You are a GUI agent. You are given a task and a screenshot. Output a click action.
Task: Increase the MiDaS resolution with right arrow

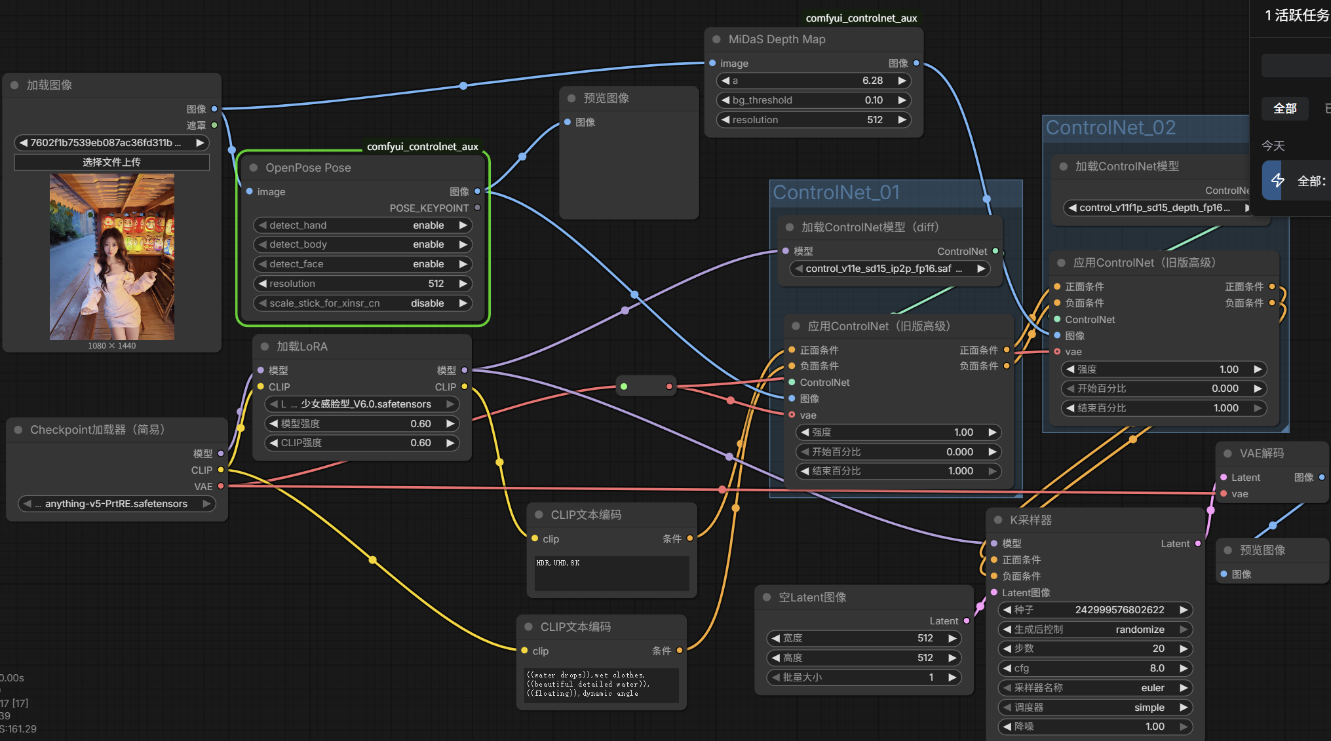click(902, 120)
